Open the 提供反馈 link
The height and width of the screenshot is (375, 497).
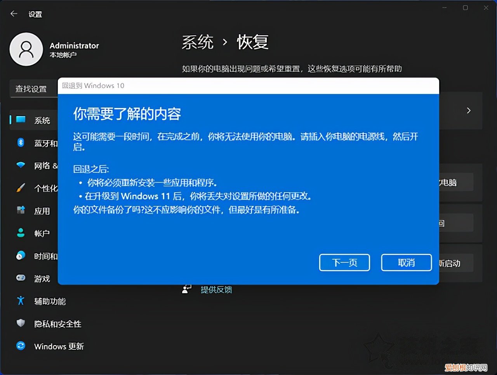216,289
